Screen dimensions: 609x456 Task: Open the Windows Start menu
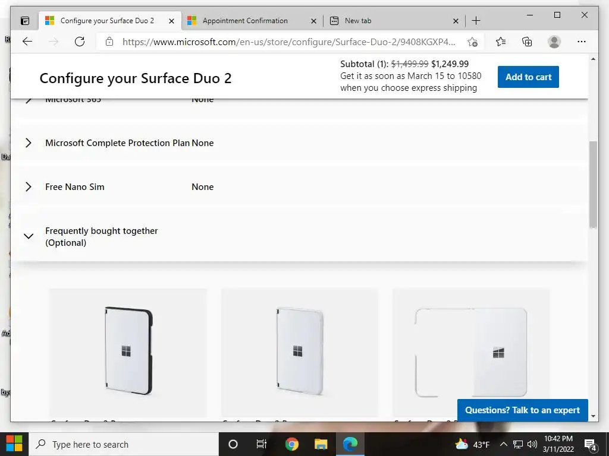click(14, 444)
